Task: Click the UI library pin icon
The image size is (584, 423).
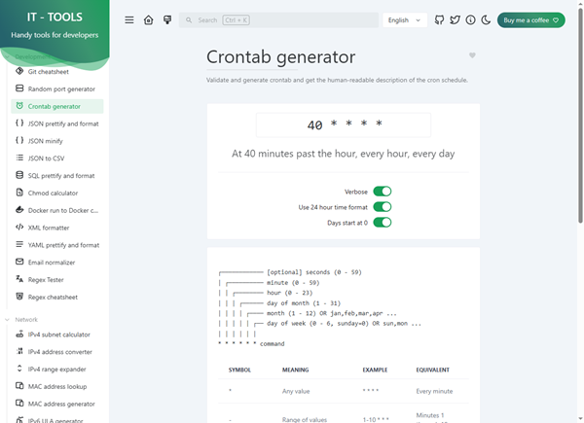Action: coord(166,19)
